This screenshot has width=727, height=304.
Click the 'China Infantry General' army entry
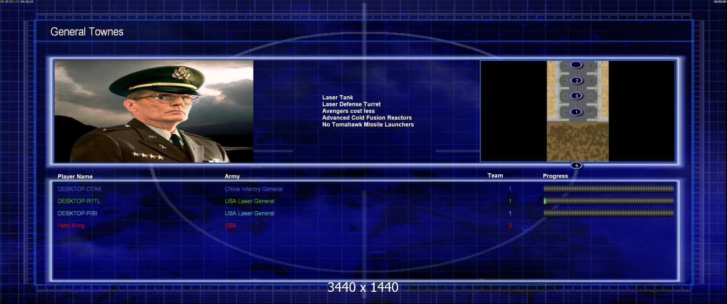254,189
